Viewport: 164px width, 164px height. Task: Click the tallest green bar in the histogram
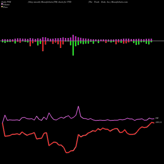tap(73, 48)
